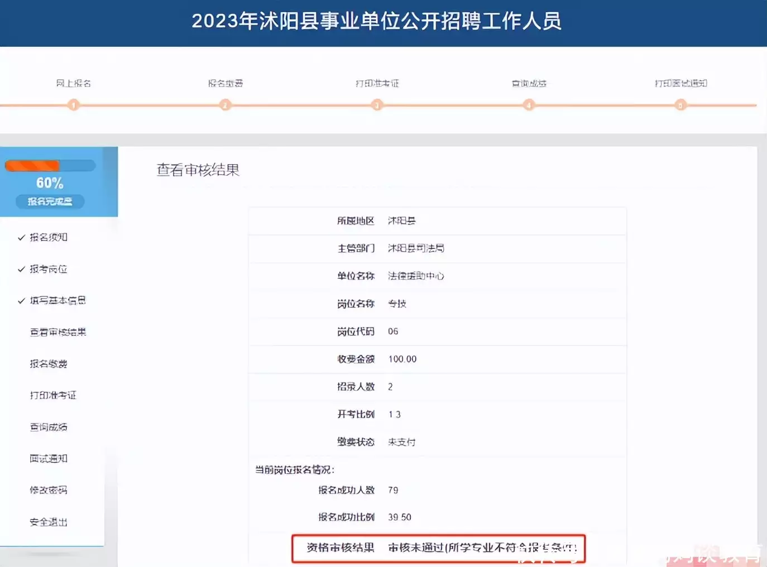Click the 招录人数 value 2
The height and width of the screenshot is (567, 767).
point(390,387)
